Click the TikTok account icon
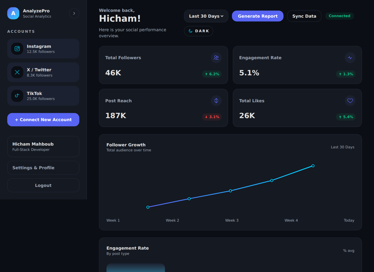374x272 pixels. click(17, 96)
